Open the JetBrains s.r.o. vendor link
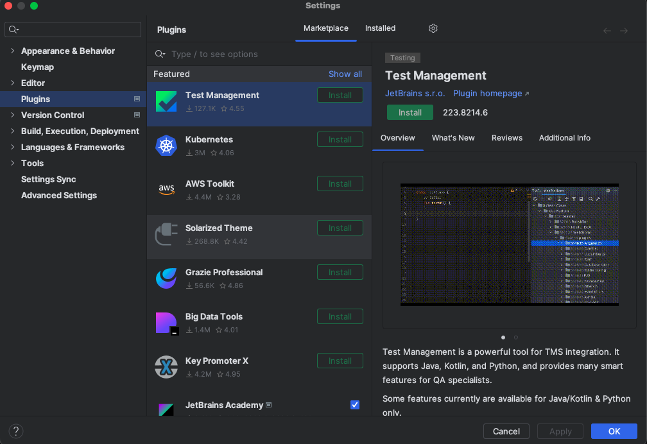The image size is (647, 444). point(415,94)
